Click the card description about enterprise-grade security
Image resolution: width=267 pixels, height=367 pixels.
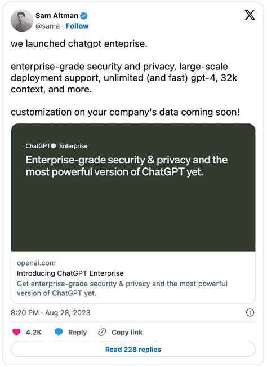(122, 289)
